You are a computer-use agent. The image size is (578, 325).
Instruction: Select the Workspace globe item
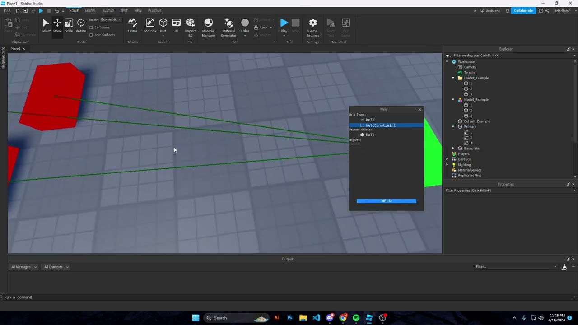(466, 62)
